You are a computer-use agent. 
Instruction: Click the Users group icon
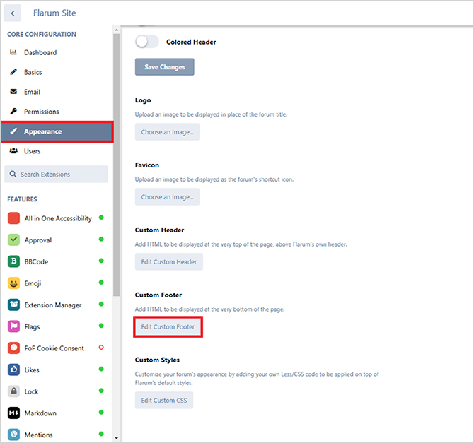[13, 150]
